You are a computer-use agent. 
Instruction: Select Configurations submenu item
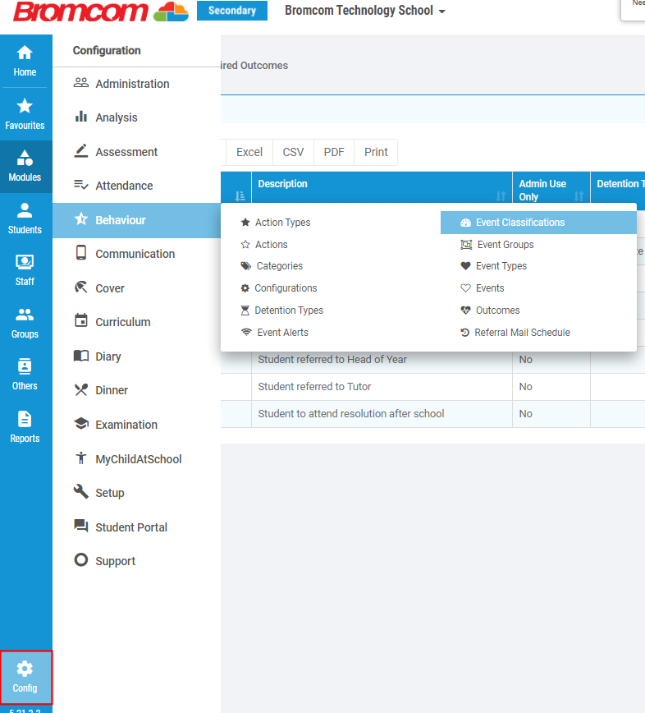click(279, 288)
